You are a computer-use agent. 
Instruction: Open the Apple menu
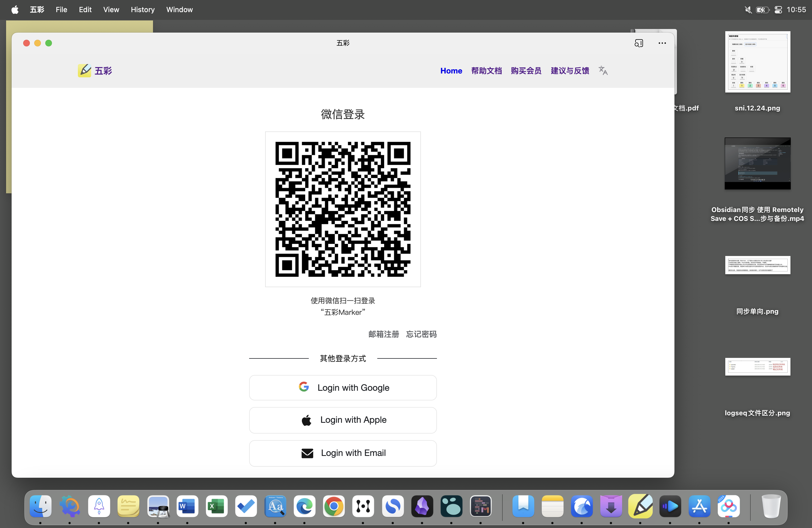(15, 10)
